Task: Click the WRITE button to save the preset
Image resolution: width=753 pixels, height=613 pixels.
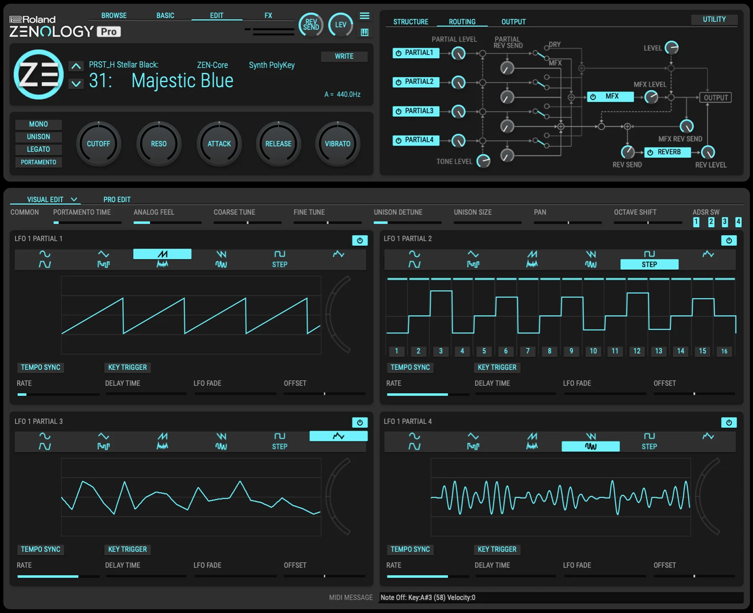Action: point(344,56)
